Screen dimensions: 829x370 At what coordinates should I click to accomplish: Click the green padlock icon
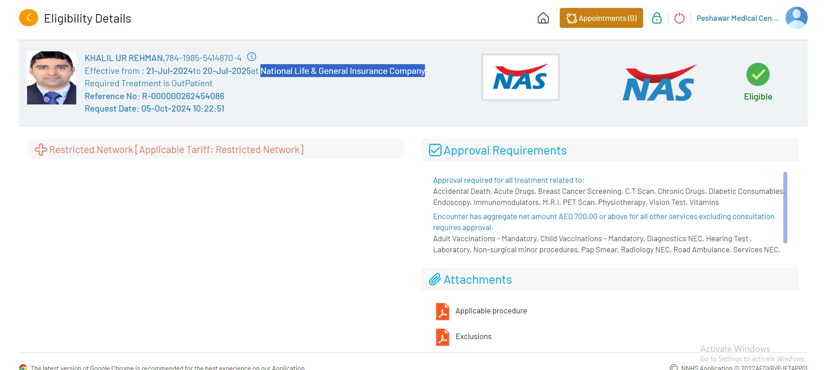(656, 18)
